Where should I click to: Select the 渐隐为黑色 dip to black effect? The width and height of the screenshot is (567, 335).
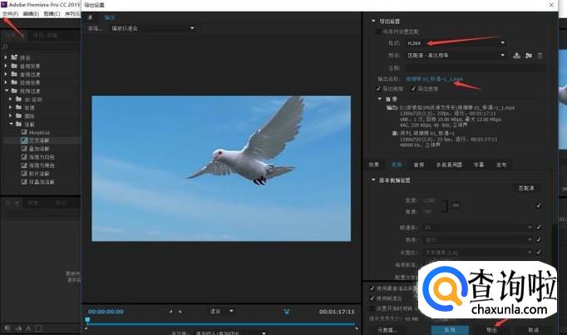tap(42, 165)
